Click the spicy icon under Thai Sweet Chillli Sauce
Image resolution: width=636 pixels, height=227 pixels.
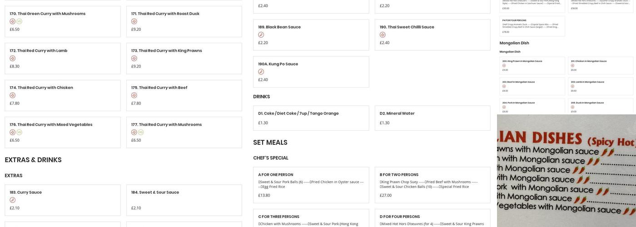[383, 35]
